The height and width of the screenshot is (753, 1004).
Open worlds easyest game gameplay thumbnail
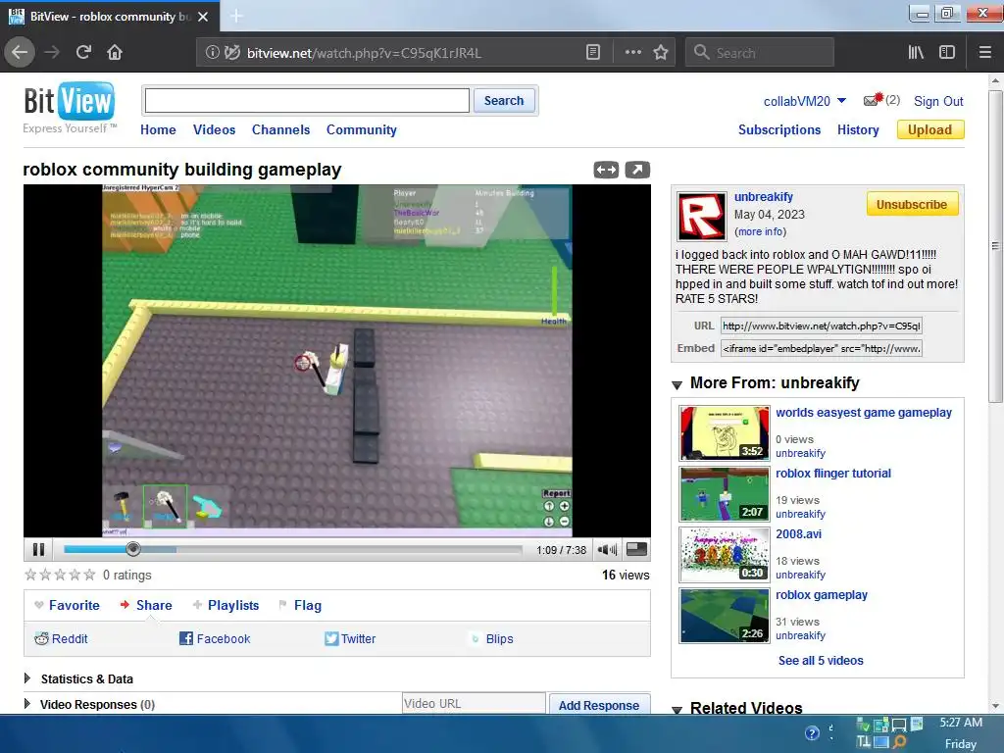725,432
